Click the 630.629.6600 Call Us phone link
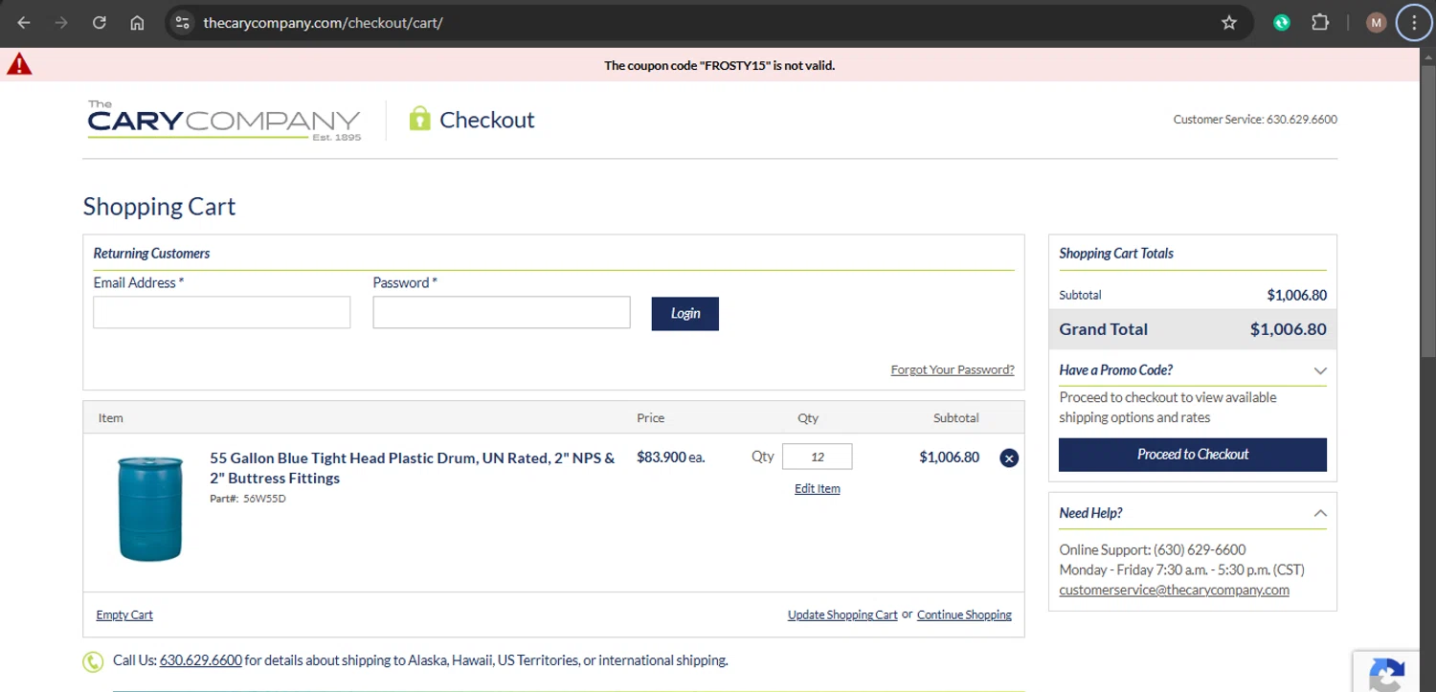The image size is (1436, 692). tap(201, 660)
